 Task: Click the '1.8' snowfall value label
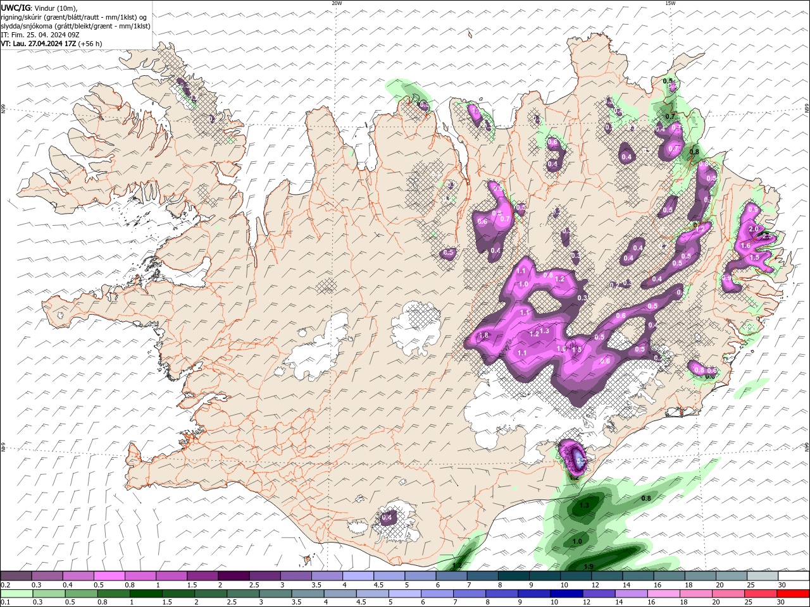click(485, 335)
